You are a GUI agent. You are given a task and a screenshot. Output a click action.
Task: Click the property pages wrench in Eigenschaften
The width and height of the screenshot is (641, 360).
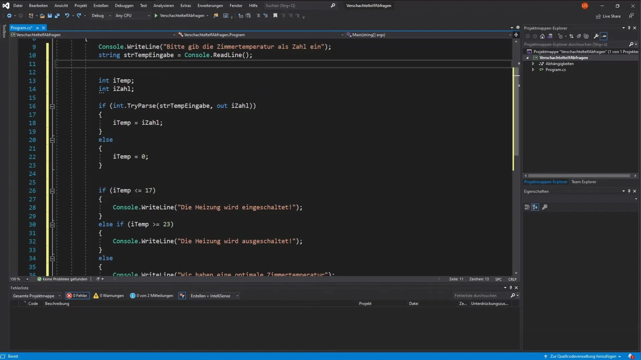point(545,207)
